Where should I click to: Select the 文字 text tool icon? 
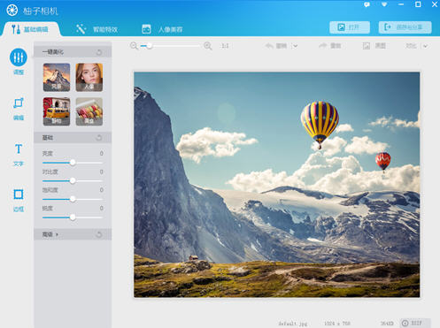pos(19,149)
